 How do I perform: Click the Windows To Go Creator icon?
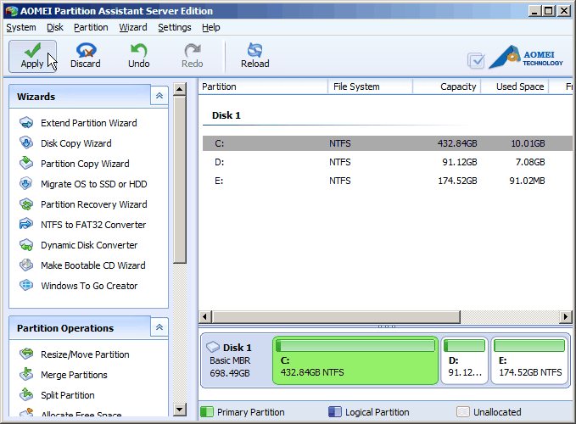coord(26,285)
